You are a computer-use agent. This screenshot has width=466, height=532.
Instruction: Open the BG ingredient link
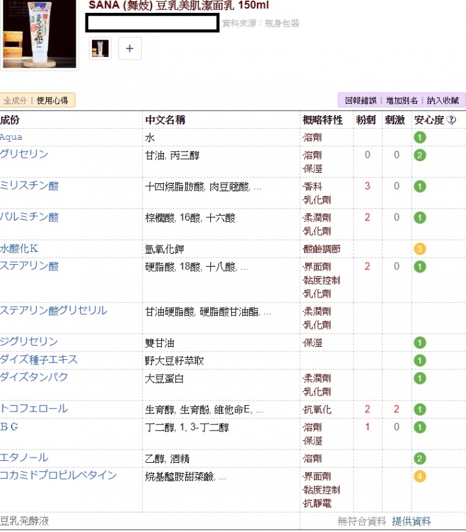tap(9, 427)
